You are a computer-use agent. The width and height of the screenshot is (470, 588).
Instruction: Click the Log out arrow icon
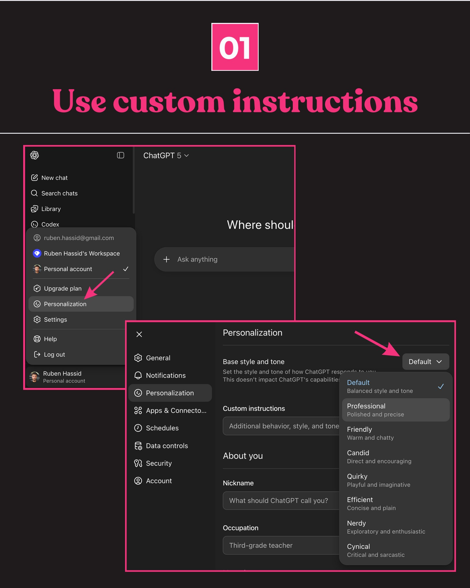point(37,354)
